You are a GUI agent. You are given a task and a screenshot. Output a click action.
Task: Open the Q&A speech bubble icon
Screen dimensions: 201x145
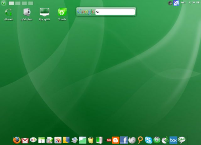click(182, 140)
